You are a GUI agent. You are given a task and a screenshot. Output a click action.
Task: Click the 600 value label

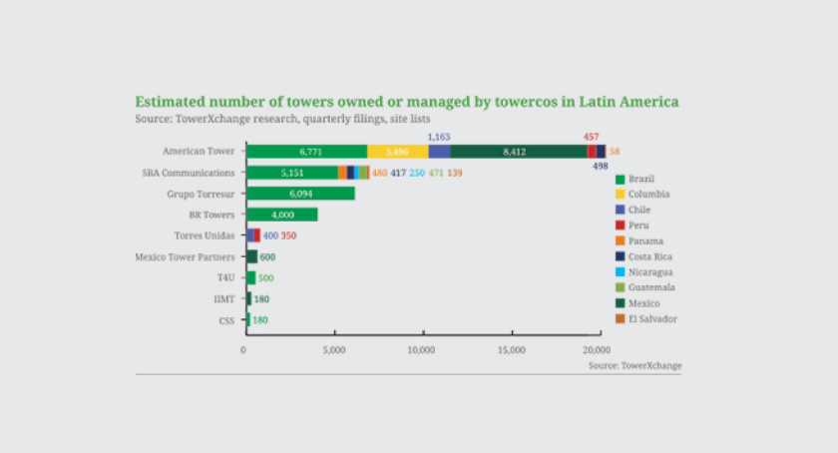(x=267, y=257)
